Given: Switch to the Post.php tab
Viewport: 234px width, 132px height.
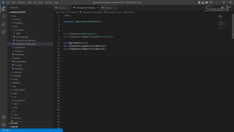Looking at the screenshot, I should pos(108,8).
